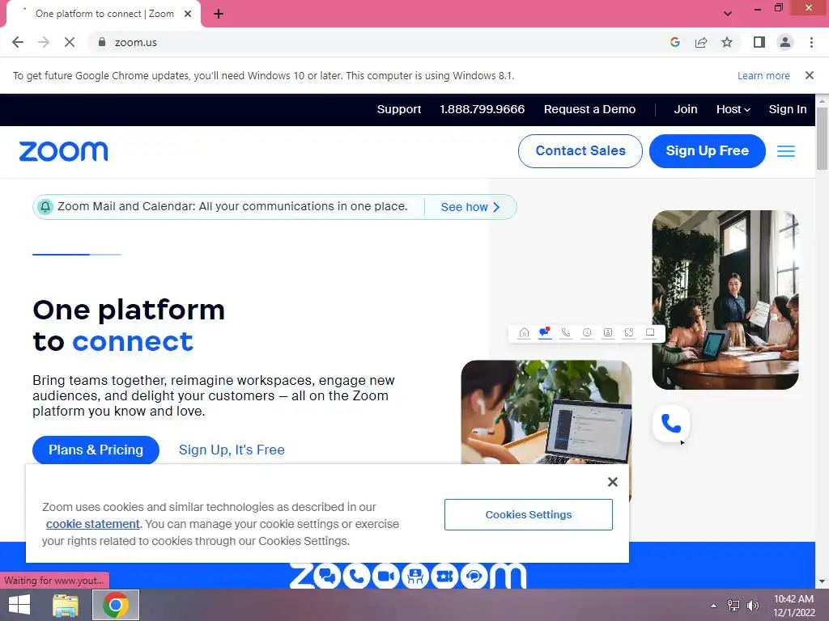The height and width of the screenshot is (621, 829).
Task: Click the laptop user photo
Action: click(x=546, y=412)
